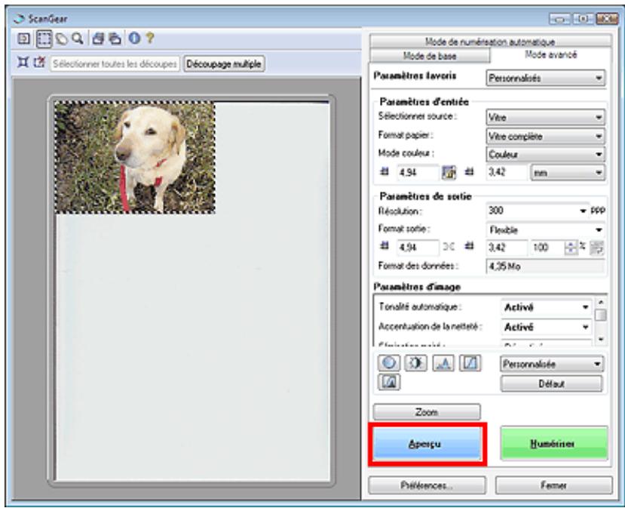Click input width field 4,94 in Paramètres d'entrée

coord(418,173)
